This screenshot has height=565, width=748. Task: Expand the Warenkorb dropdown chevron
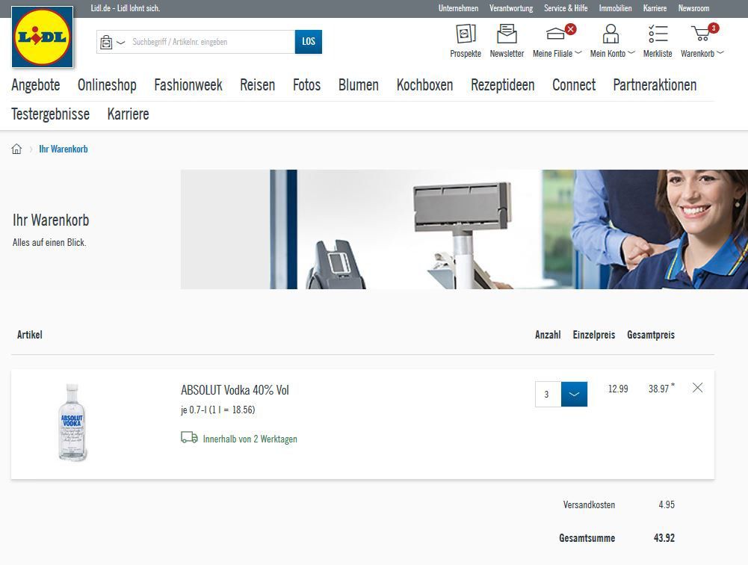(720, 52)
